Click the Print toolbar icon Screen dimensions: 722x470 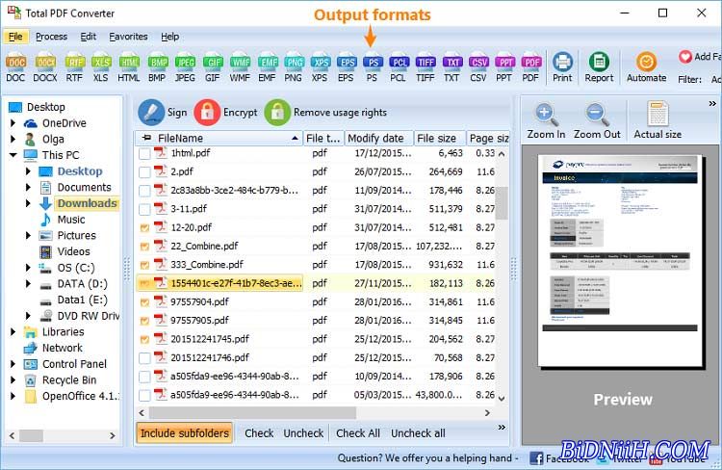click(x=562, y=67)
